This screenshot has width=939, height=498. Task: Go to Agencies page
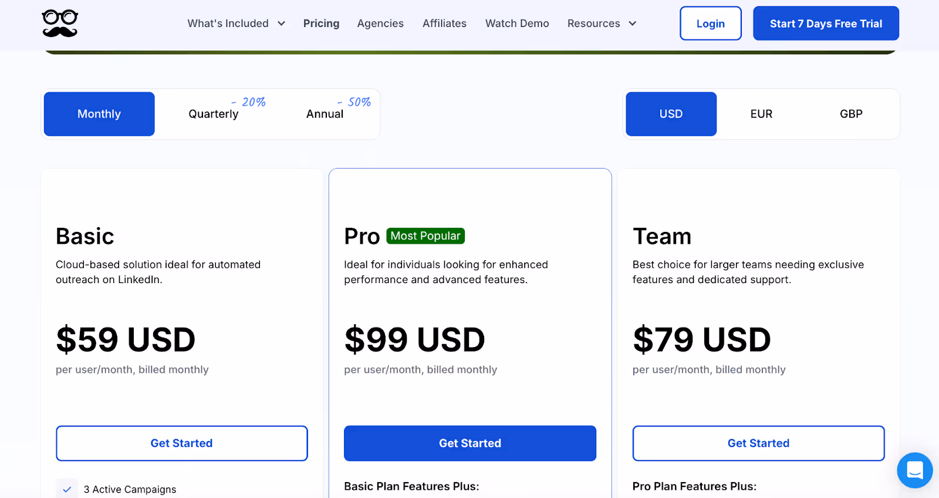[380, 23]
